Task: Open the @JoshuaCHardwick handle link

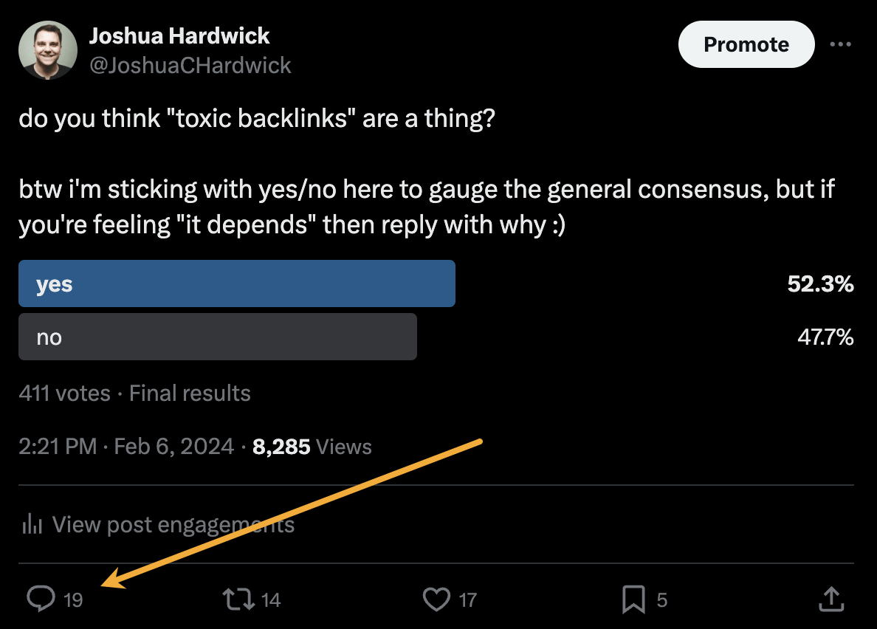Action: point(190,66)
